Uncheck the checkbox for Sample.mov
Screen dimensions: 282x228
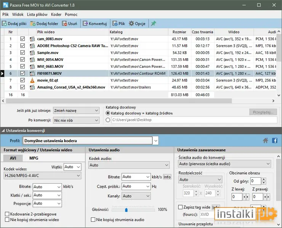click(22, 53)
